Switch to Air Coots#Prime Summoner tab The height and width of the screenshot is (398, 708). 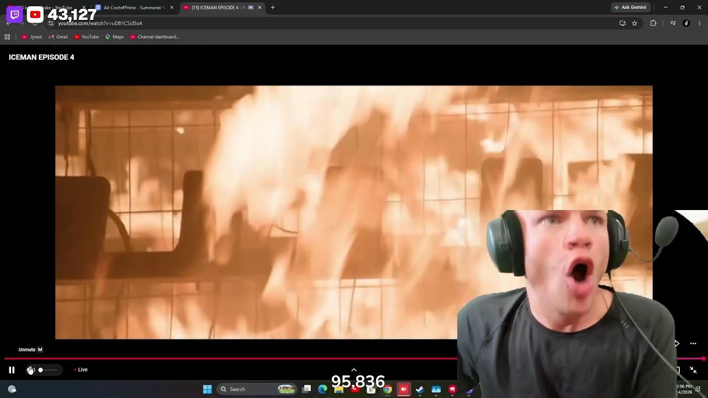tap(134, 8)
